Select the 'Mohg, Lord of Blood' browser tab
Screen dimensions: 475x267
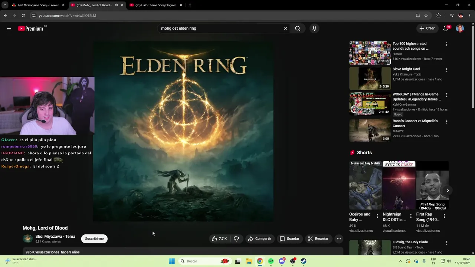coord(94,5)
